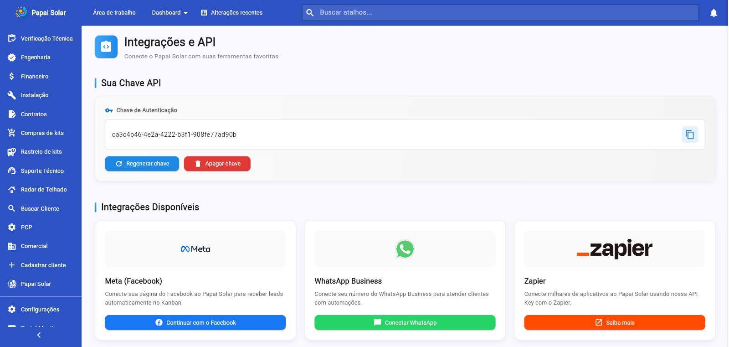Screen dimensions: 729x347
Task: Click the Comercial building icon
Action: tap(12, 246)
